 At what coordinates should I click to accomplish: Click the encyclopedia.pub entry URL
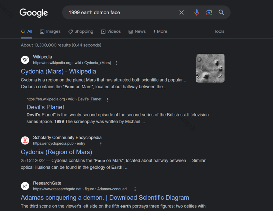59,143
